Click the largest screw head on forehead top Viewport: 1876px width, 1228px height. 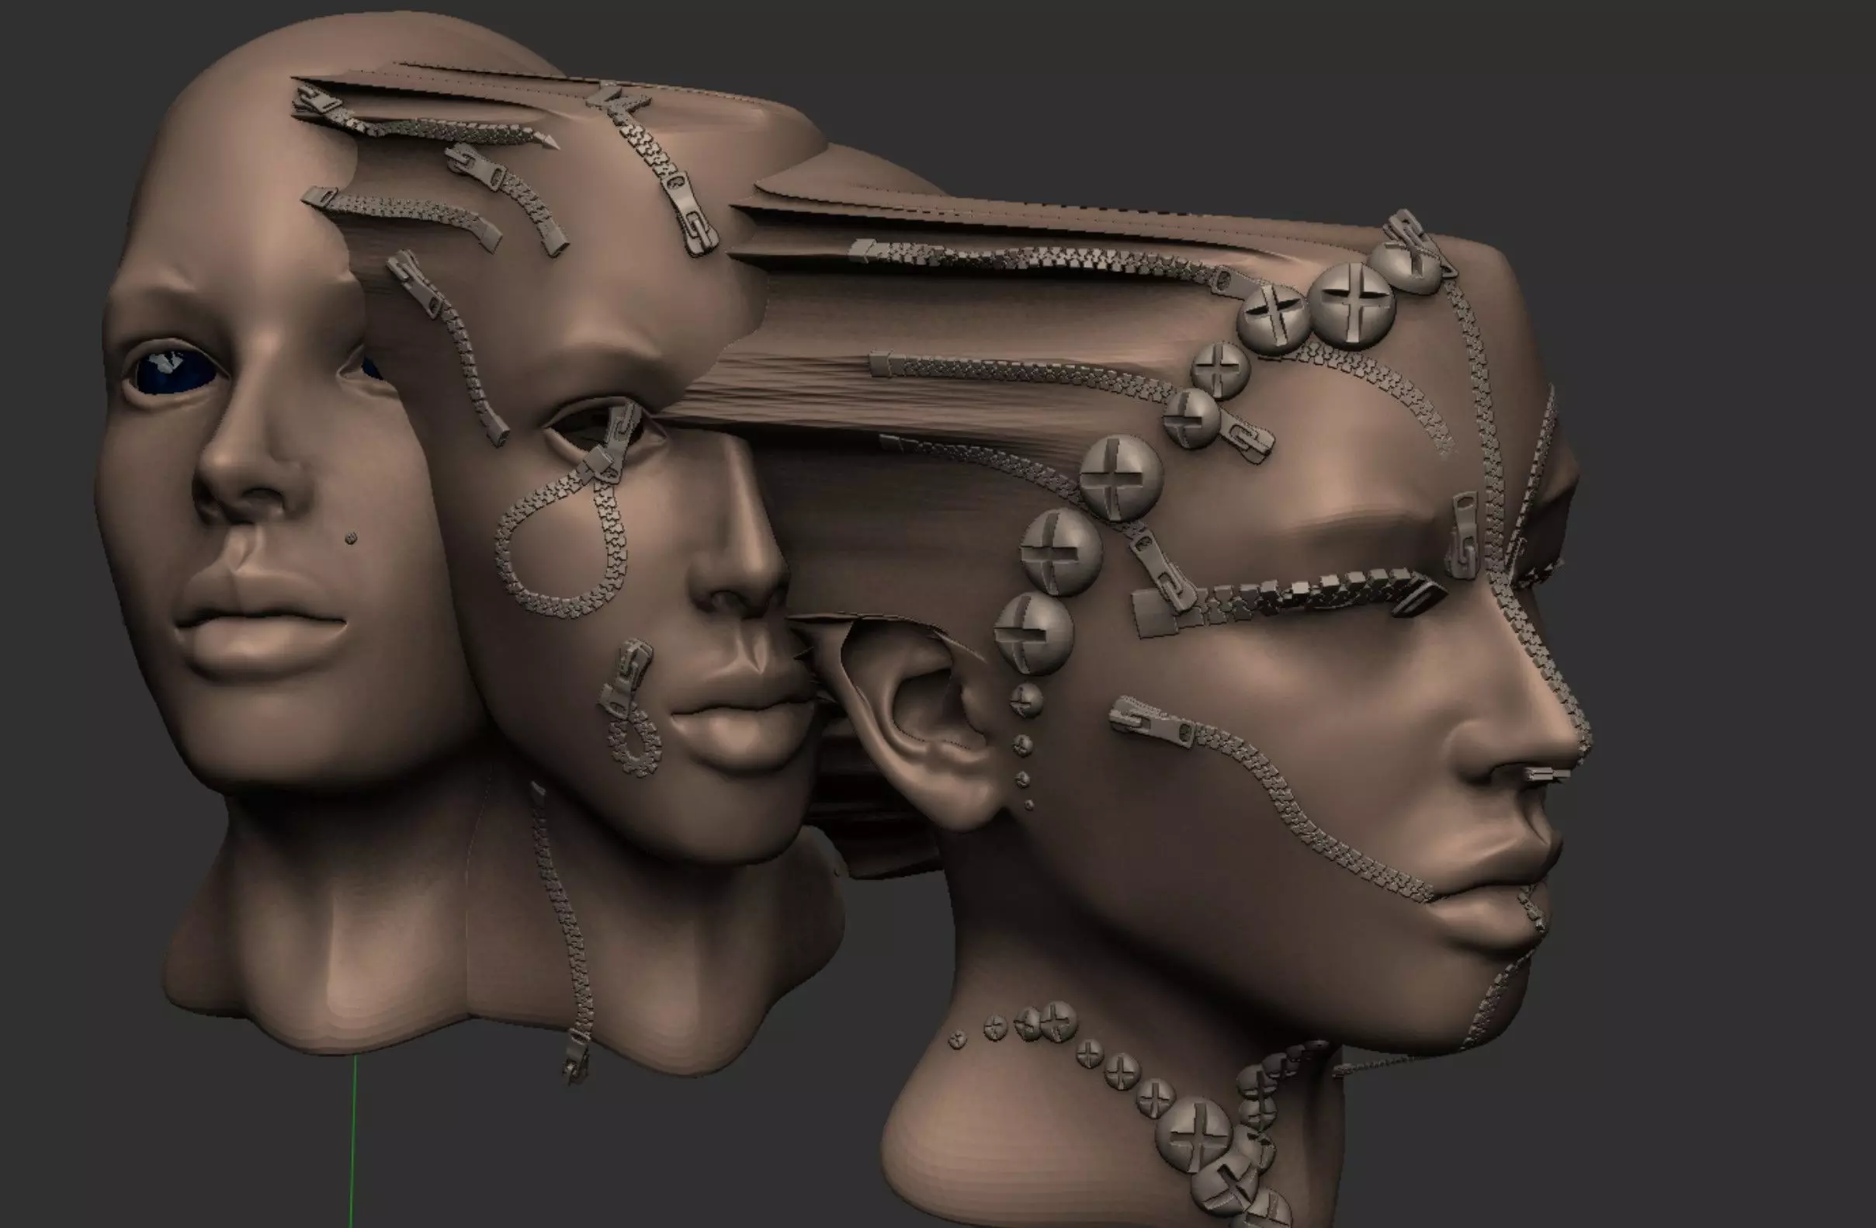click(1352, 306)
